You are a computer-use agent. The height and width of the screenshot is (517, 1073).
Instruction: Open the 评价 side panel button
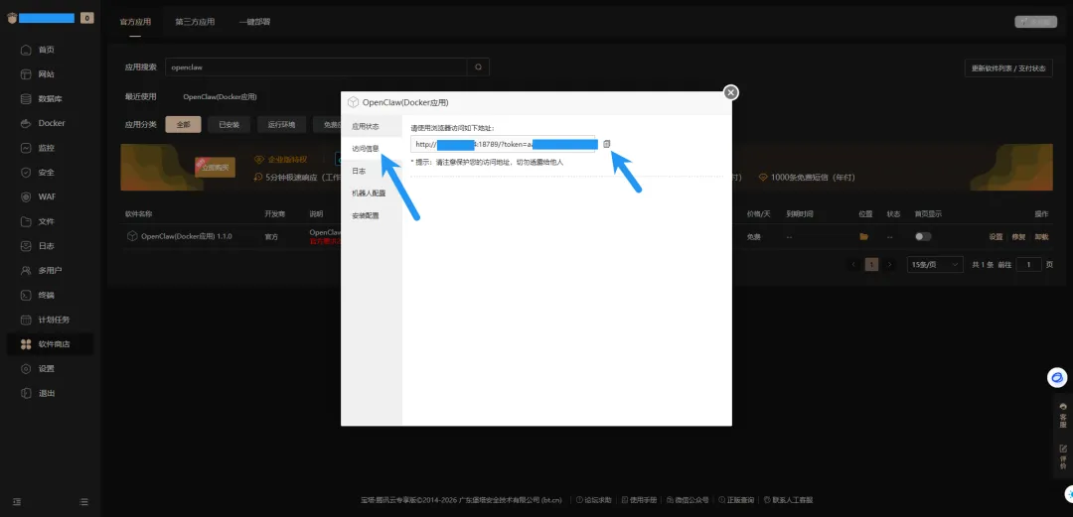click(x=1063, y=456)
